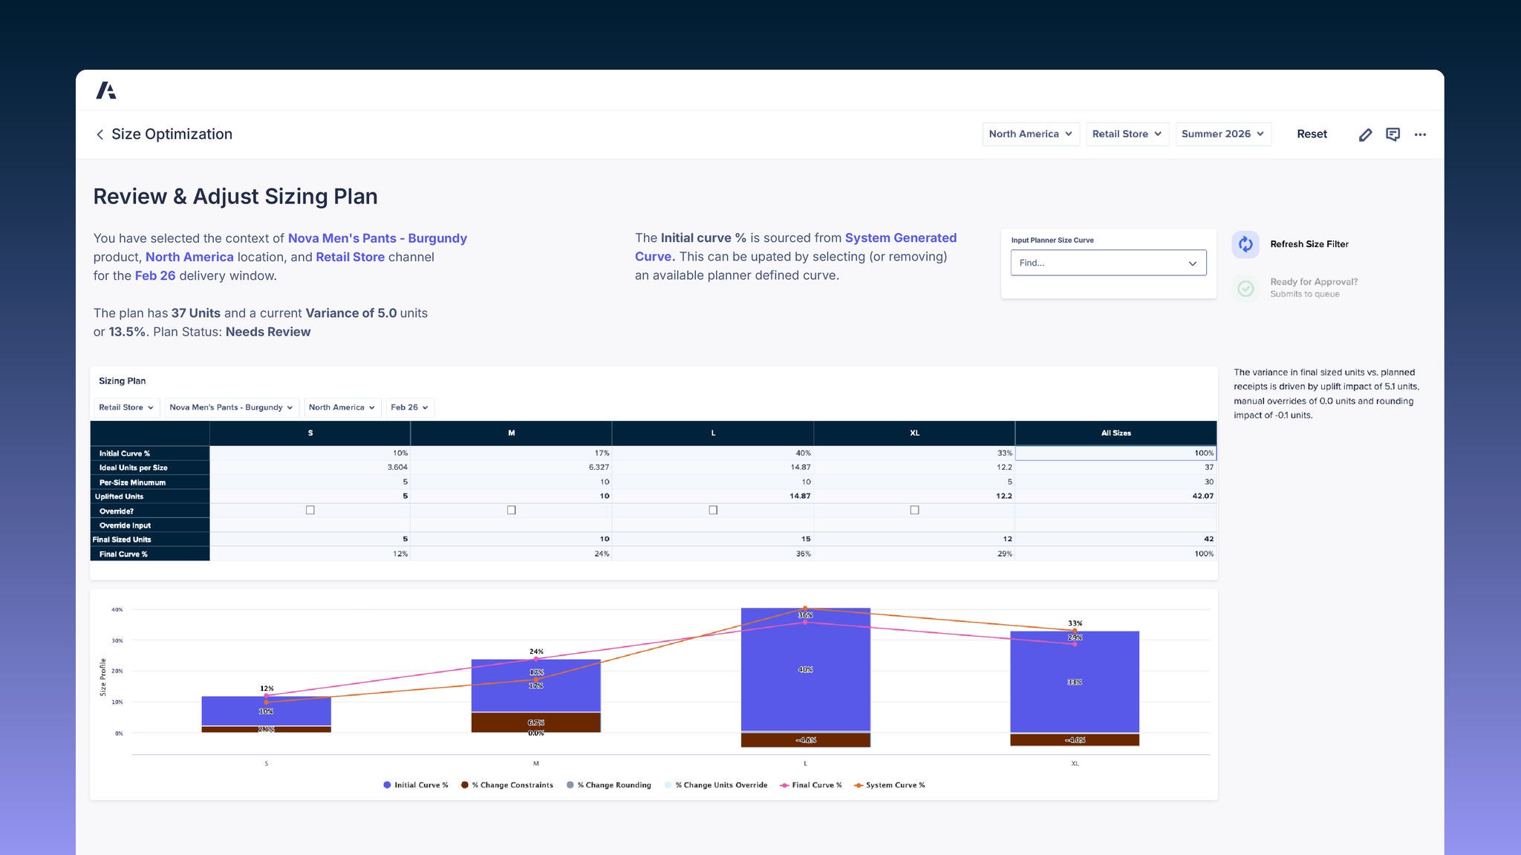Open the three-dot more options menu

click(1420, 134)
